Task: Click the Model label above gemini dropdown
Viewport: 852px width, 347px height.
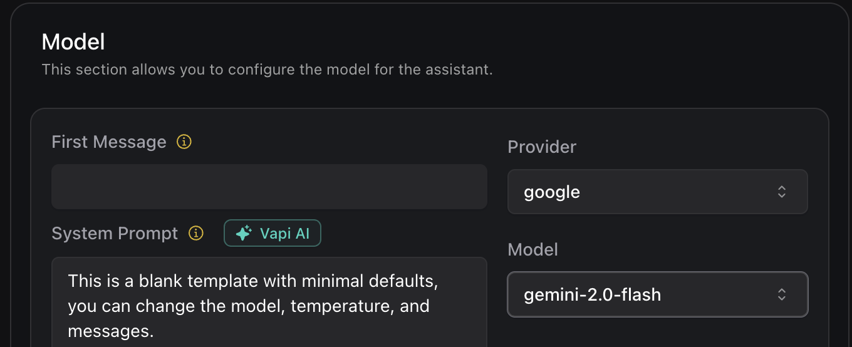Action: (x=532, y=249)
